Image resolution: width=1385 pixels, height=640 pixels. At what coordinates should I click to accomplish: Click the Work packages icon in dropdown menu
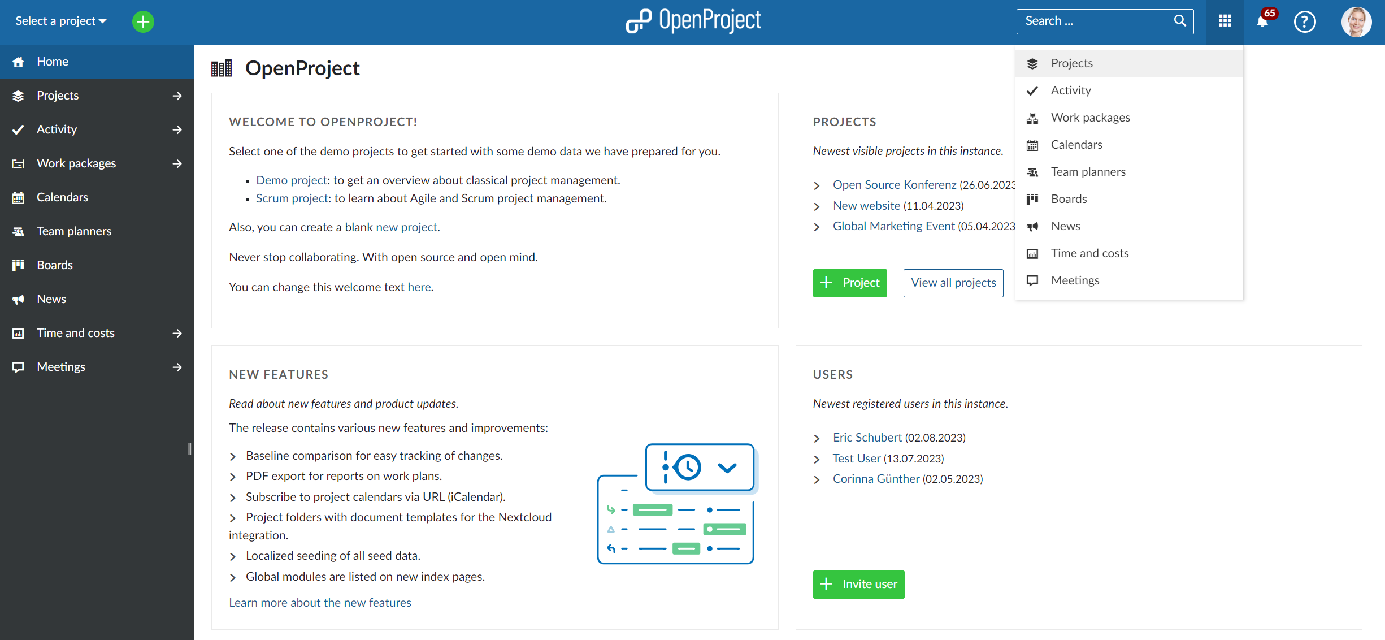[x=1032, y=116]
